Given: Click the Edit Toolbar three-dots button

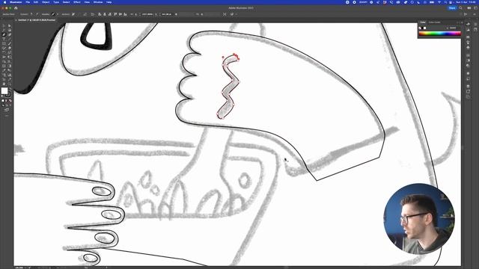Looking at the screenshot, I should [x=7, y=116].
